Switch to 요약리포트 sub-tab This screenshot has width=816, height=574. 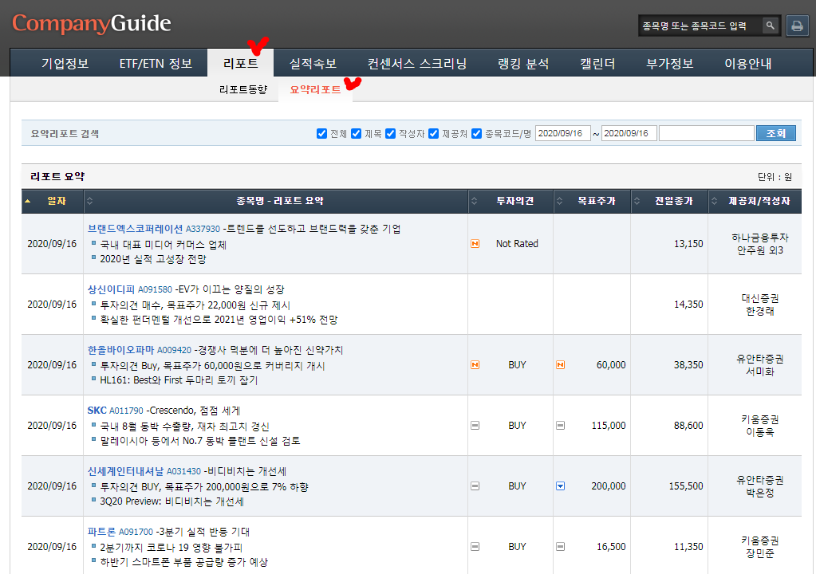[315, 89]
